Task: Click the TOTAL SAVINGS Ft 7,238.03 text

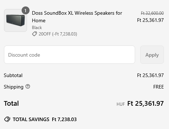Action: 45,119
